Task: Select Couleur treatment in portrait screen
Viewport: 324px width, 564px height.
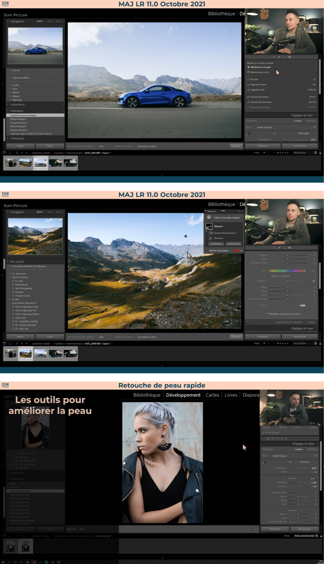Action: click(x=299, y=449)
